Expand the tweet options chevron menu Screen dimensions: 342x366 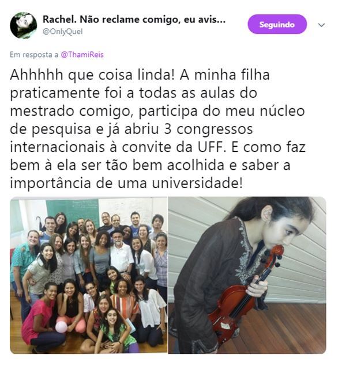(x=322, y=25)
